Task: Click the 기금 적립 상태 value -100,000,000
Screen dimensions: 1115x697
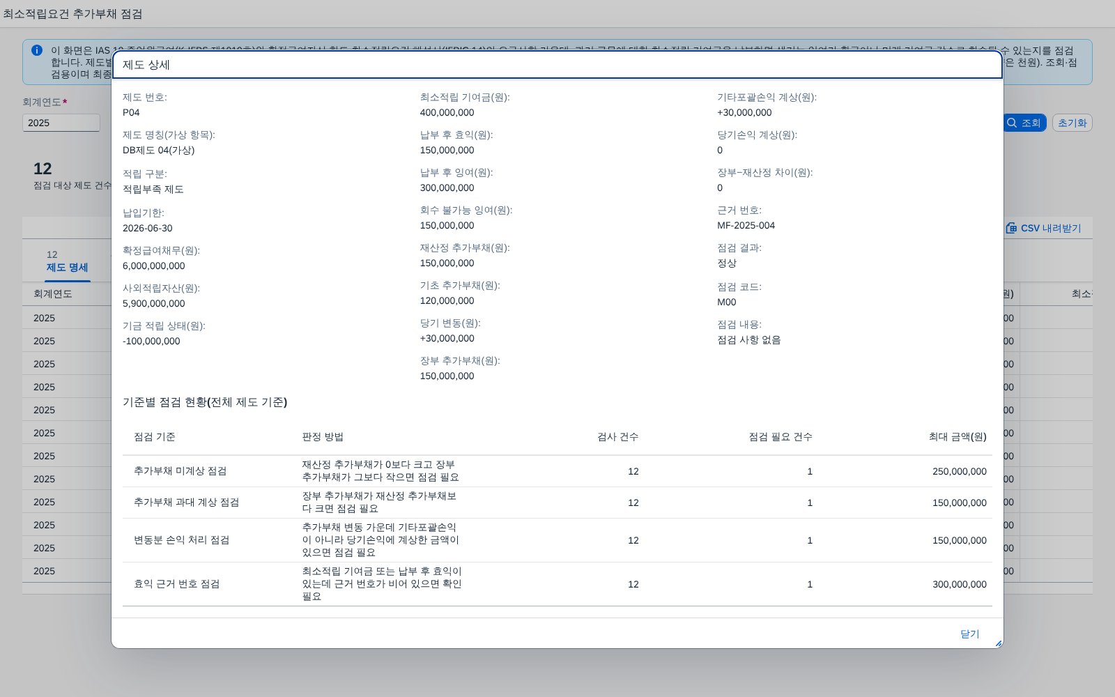Action: pos(151,341)
